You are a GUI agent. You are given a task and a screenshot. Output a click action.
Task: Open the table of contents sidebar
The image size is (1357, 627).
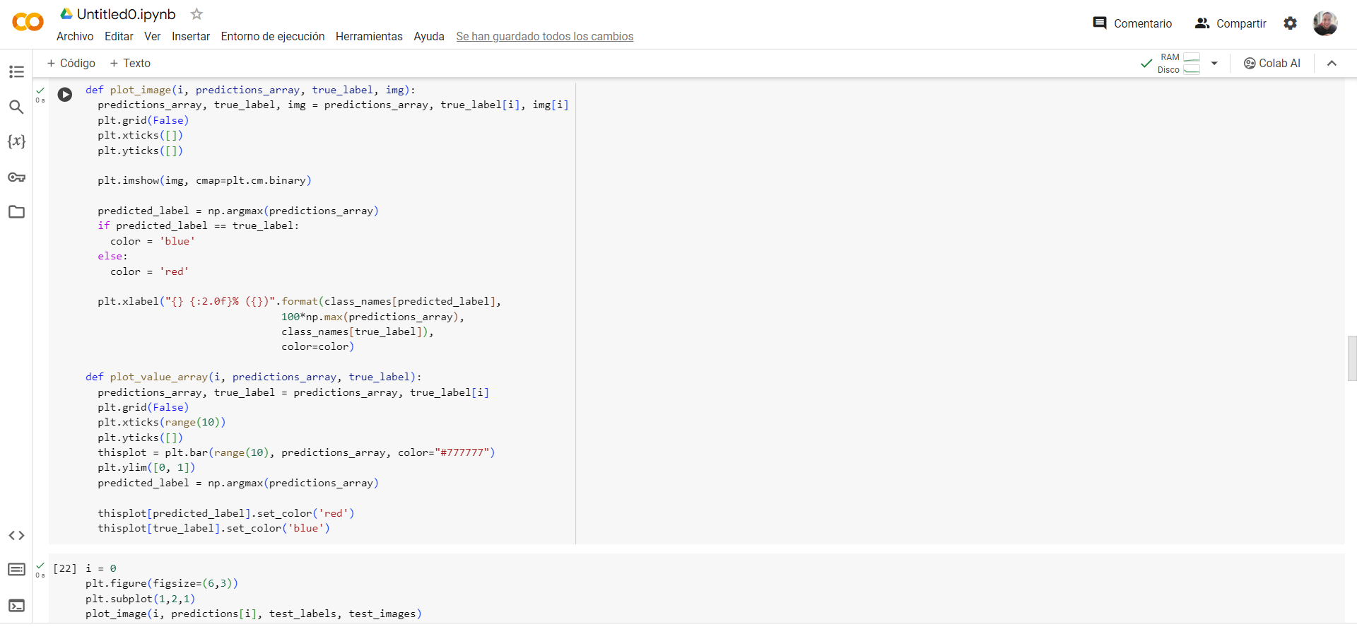tap(16, 71)
